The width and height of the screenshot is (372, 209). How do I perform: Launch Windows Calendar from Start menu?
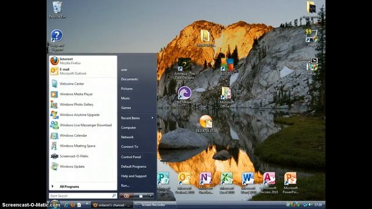(83, 135)
